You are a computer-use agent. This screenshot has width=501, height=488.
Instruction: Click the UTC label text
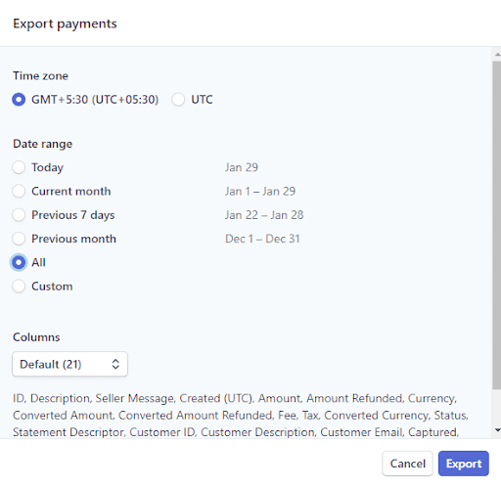[202, 100]
